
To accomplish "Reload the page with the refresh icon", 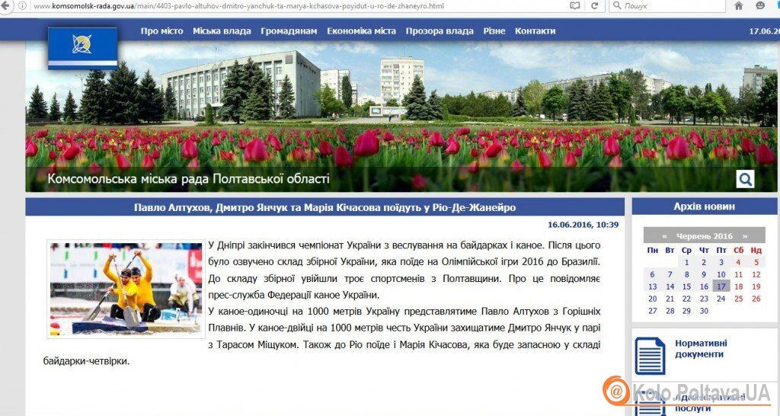I will tap(594, 6).
